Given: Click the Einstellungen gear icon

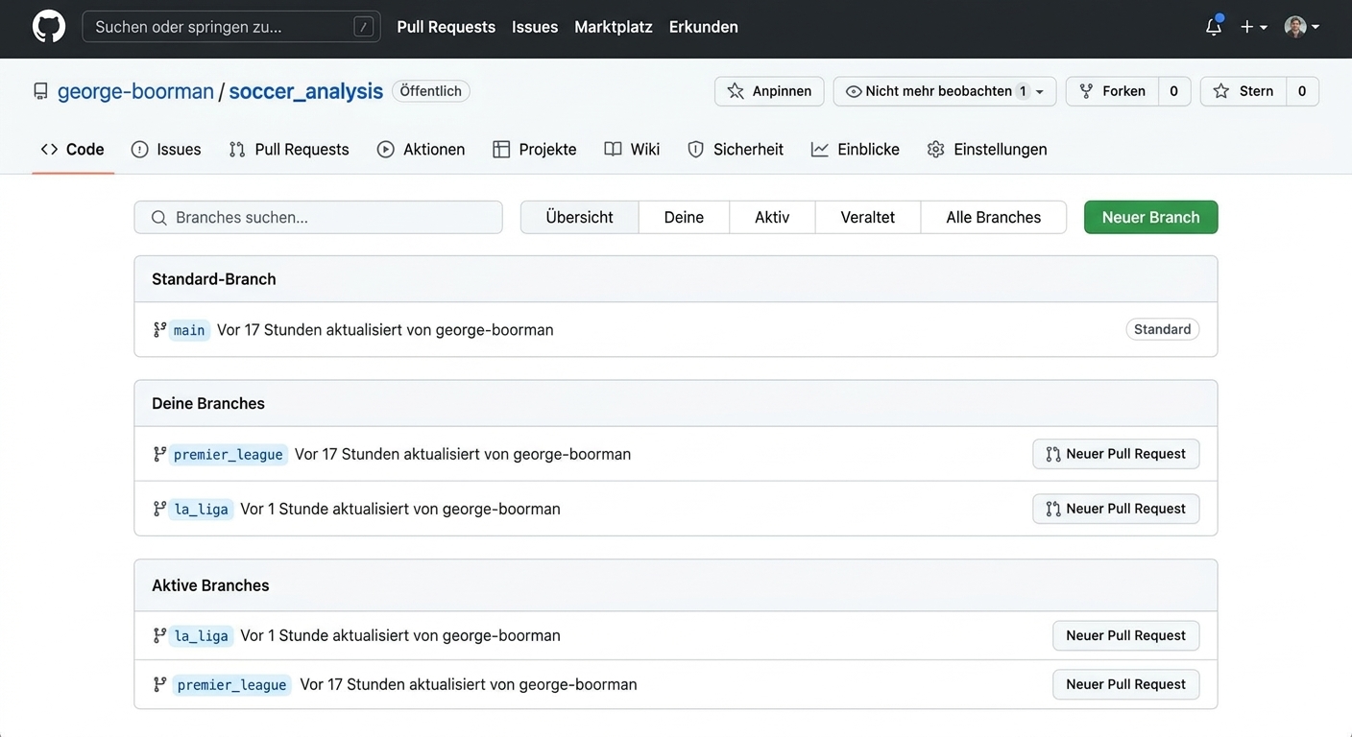Looking at the screenshot, I should [x=936, y=149].
